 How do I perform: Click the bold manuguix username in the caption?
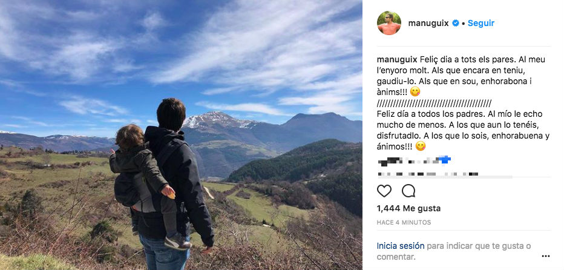[x=396, y=59]
